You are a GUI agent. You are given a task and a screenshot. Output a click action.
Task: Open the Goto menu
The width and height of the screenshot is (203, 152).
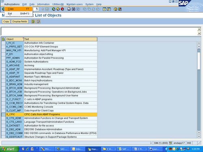coord(32,4)
